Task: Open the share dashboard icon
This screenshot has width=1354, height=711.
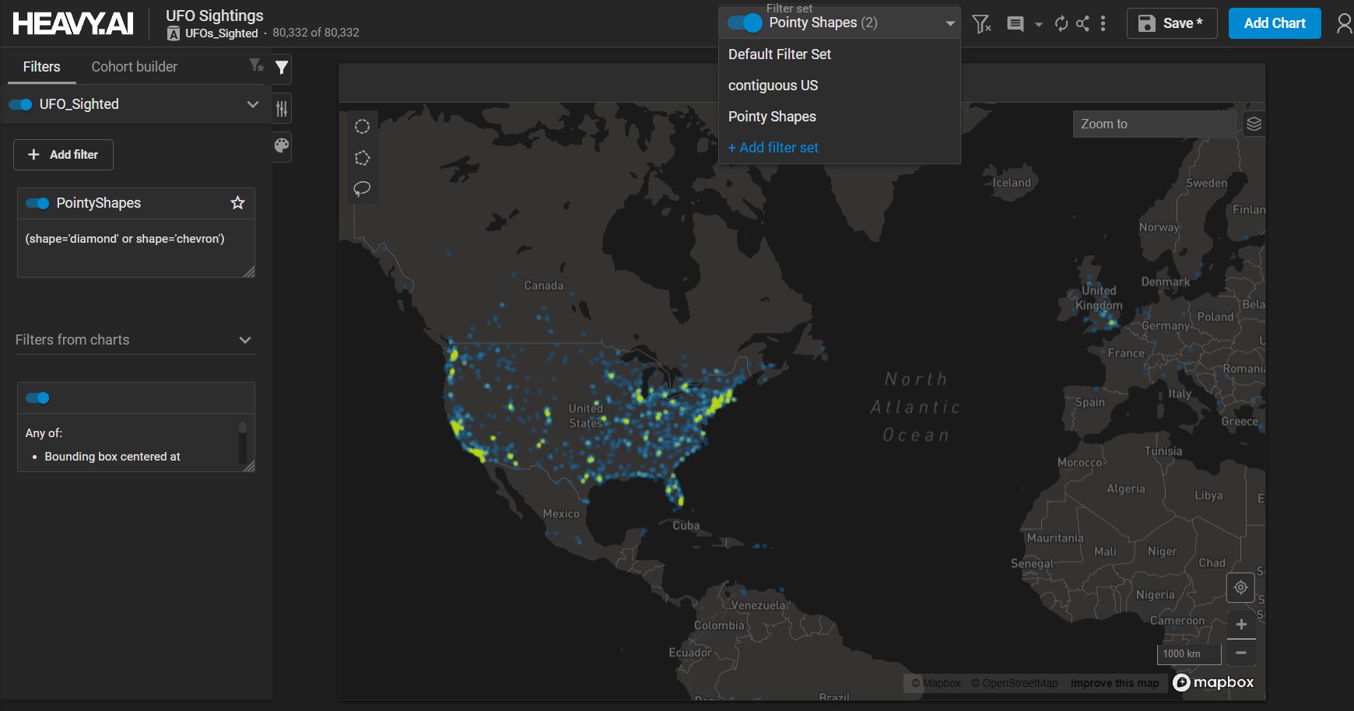Action: click(1082, 24)
